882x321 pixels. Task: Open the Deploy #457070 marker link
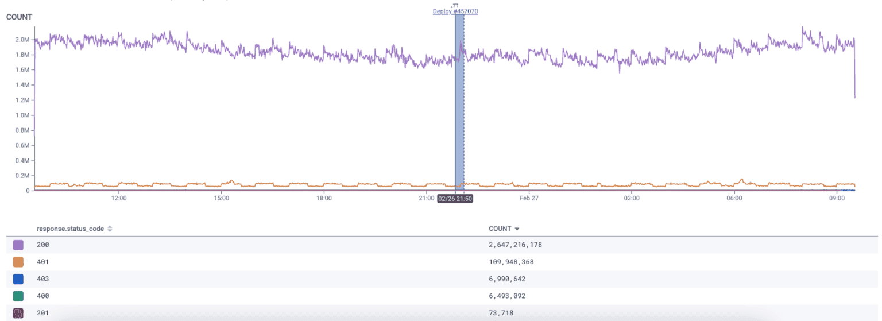tap(455, 11)
